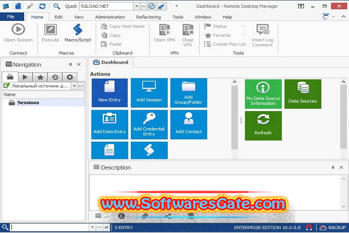Screen dimensions: 349x233
Task: Collapse the ribbon with the up chevron
Action: (x=344, y=17)
